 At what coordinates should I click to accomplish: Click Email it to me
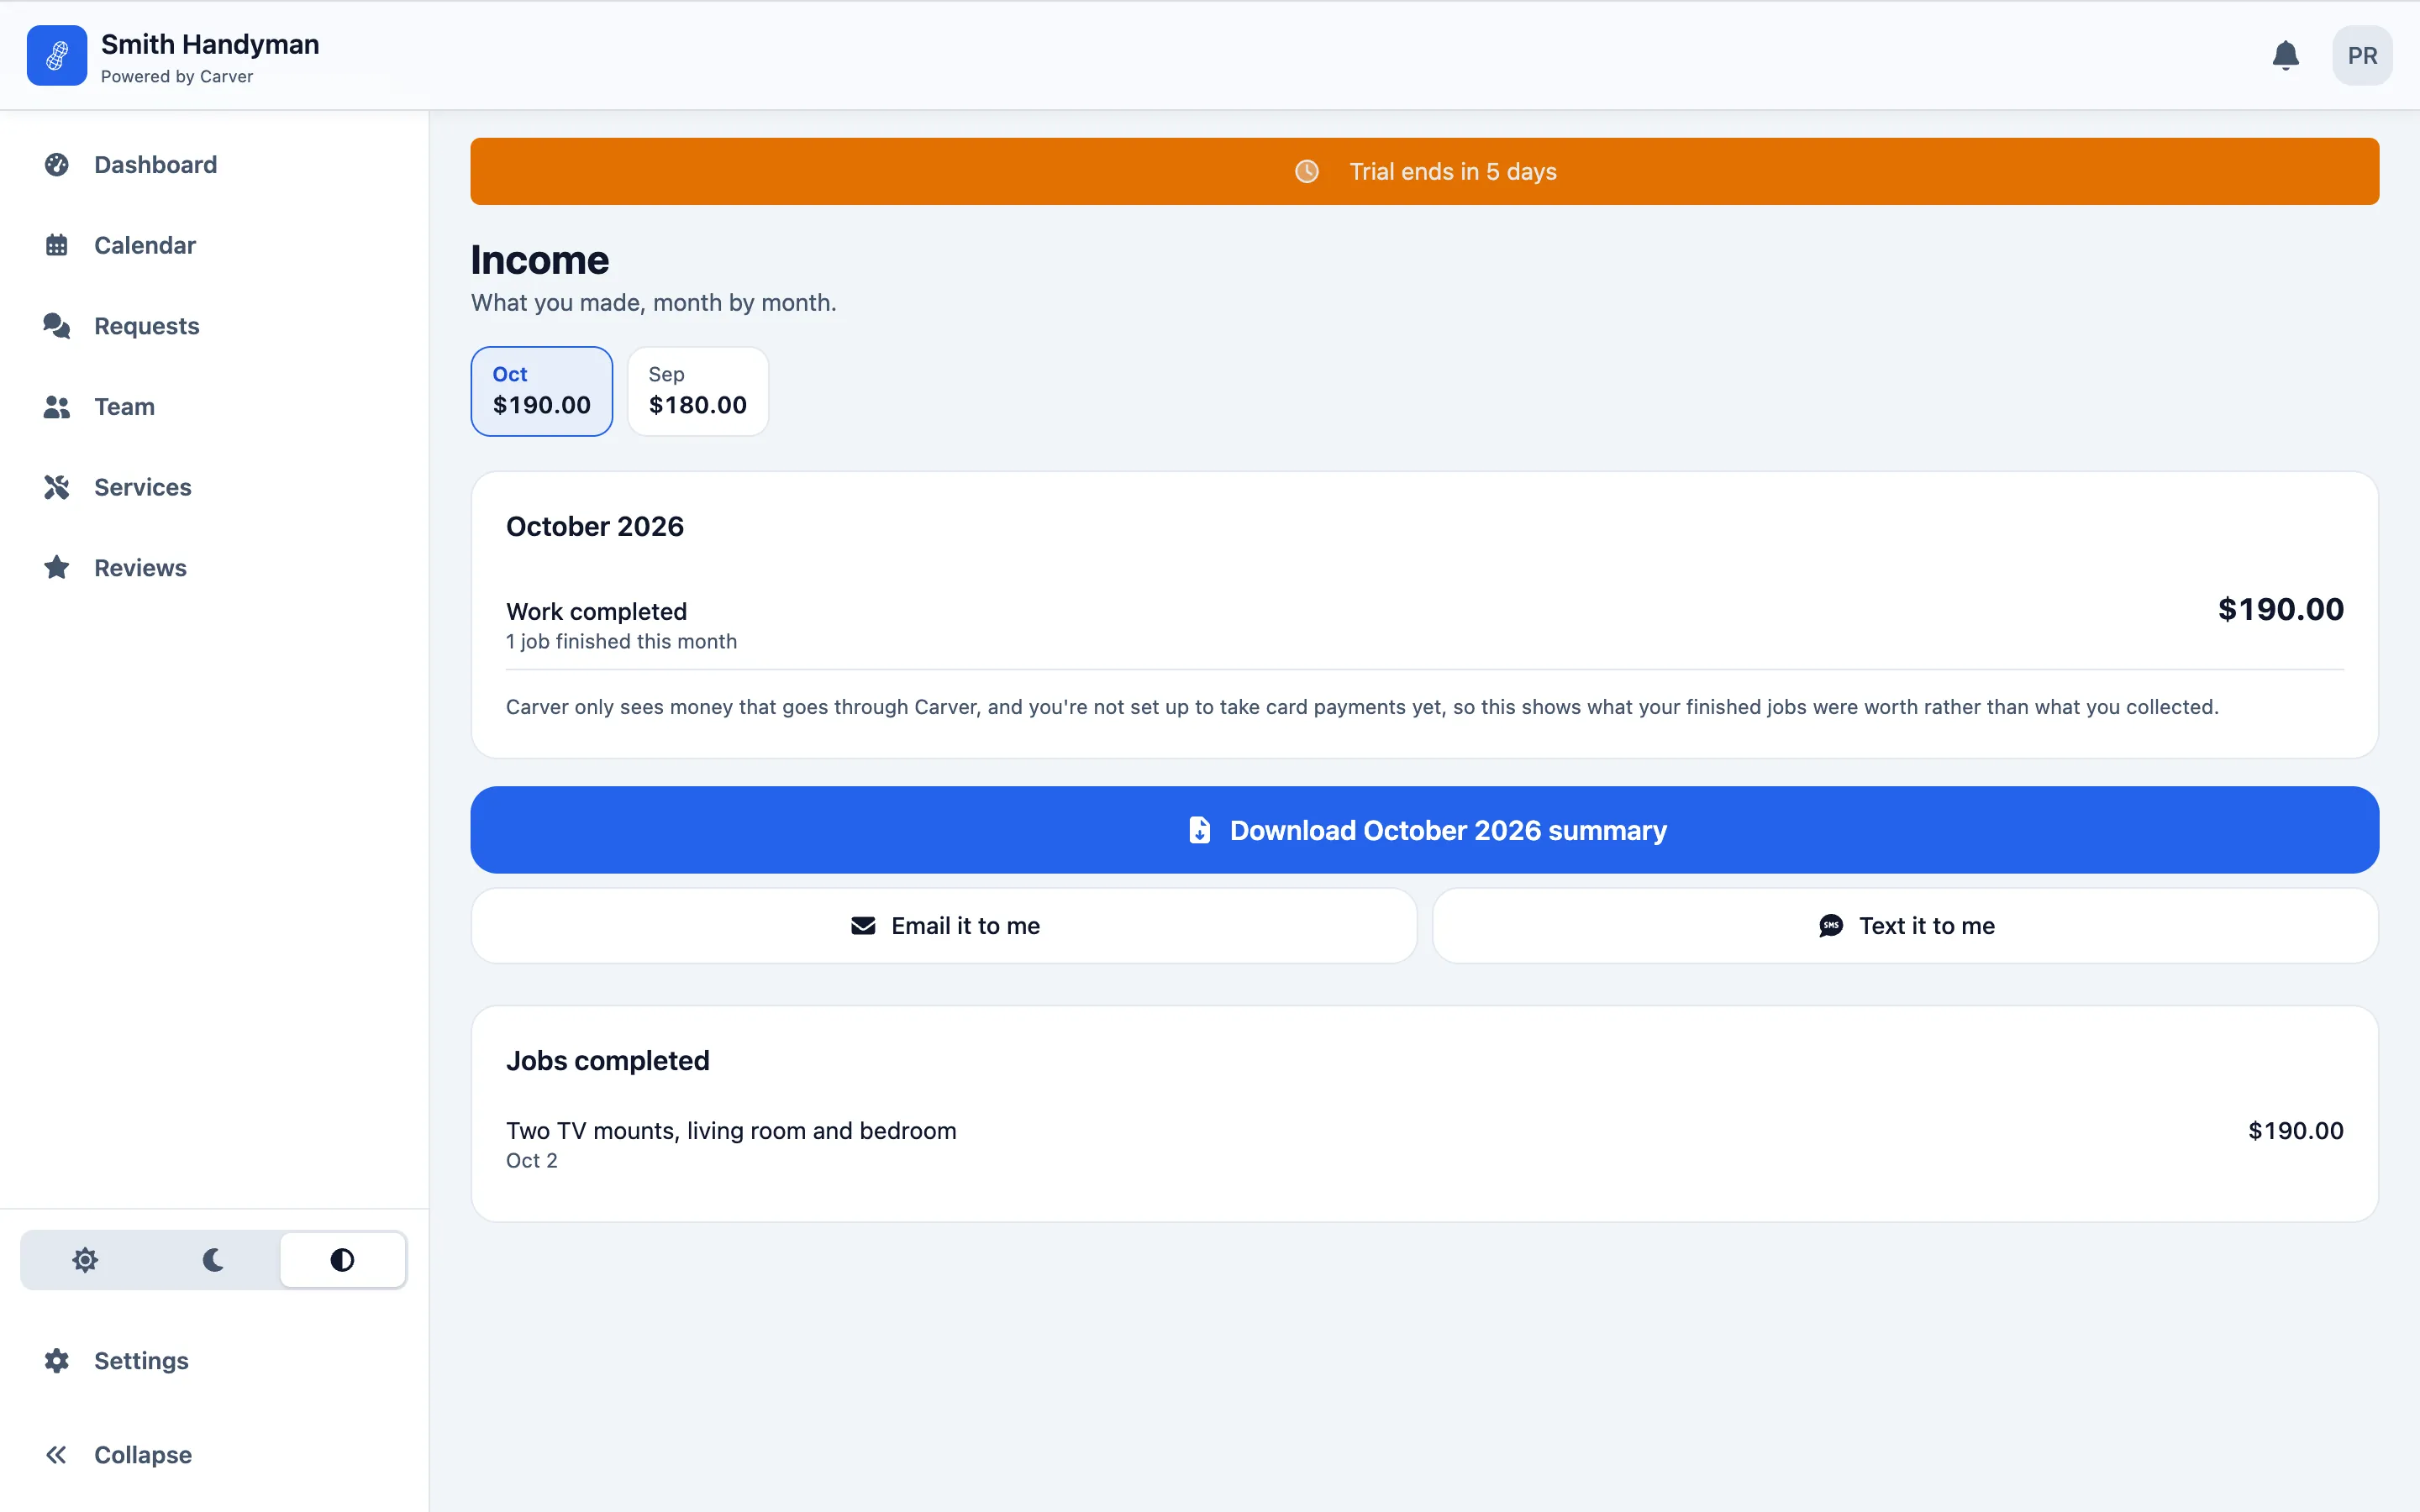pyautogui.click(x=944, y=926)
